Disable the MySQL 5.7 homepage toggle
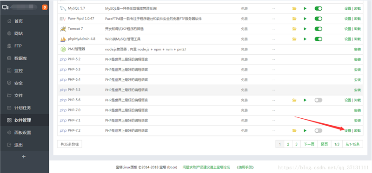This screenshot has width=372, height=173. point(319,8)
